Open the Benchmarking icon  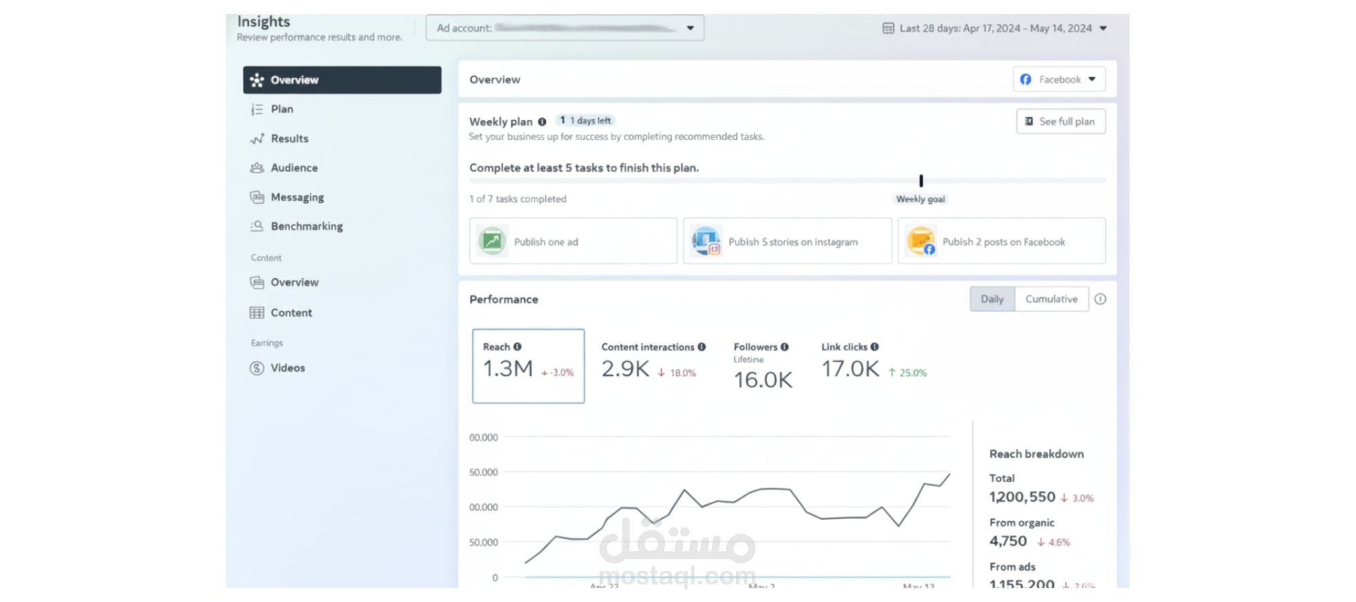257,226
